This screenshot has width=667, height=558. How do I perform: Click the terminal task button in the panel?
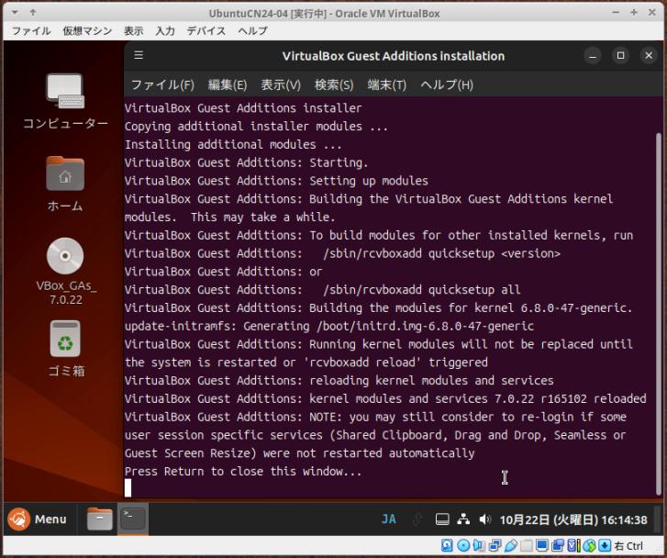(133, 519)
